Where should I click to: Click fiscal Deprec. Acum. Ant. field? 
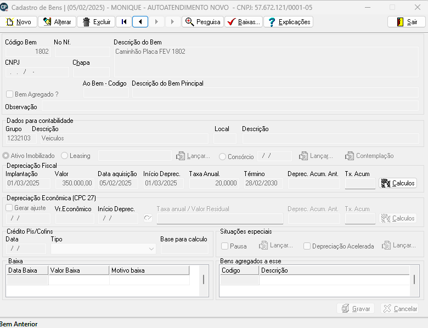[x=314, y=183]
